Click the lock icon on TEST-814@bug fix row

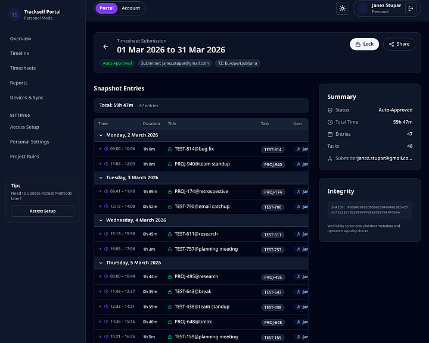tap(170, 149)
